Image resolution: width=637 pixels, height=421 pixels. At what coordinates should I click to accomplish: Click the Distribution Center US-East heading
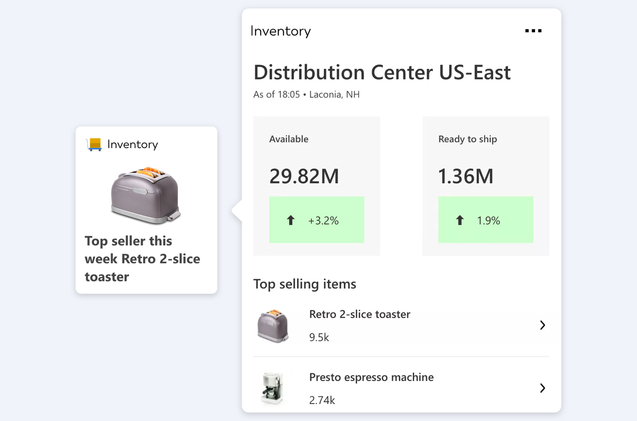tap(382, 72)
